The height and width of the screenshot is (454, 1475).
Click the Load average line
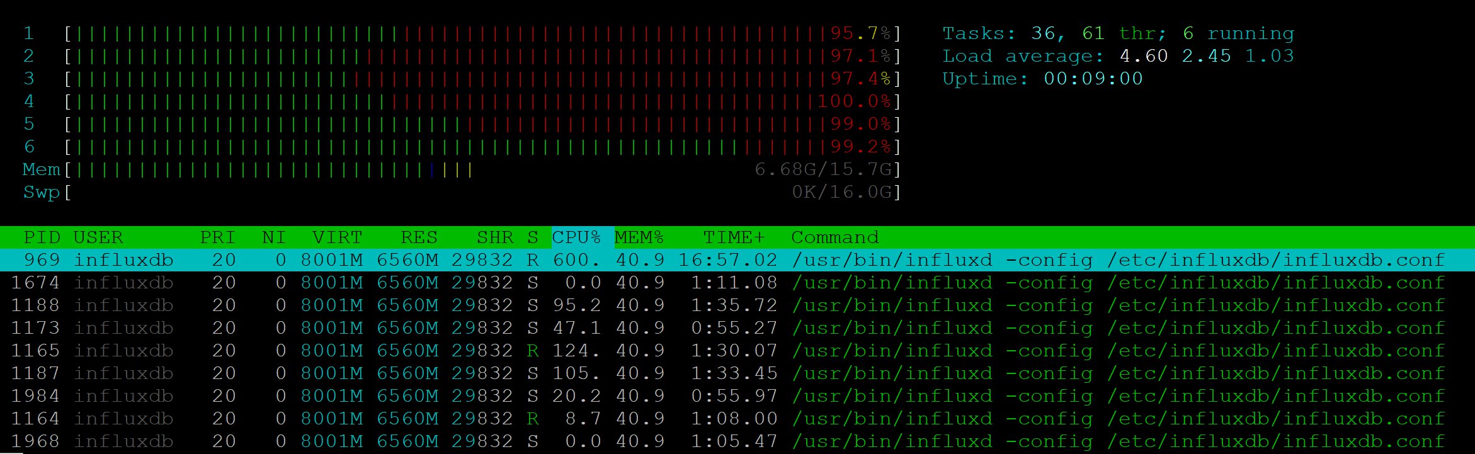point(1118,56)
